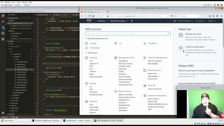Open the Applications menu in the top panel

tap(8, 5)
